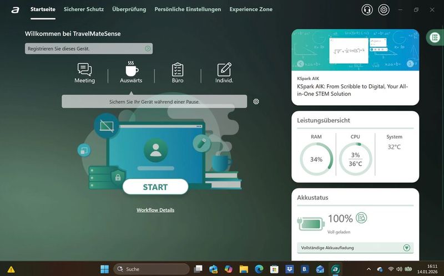The height and width of the screenshot is (276, 444).
Task: Open Task View in the taskbar
Action: tap(198, 269)
